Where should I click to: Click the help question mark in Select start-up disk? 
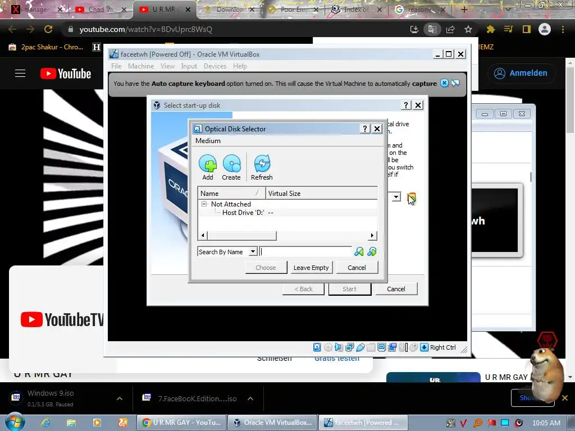click(x=405, y=105)
